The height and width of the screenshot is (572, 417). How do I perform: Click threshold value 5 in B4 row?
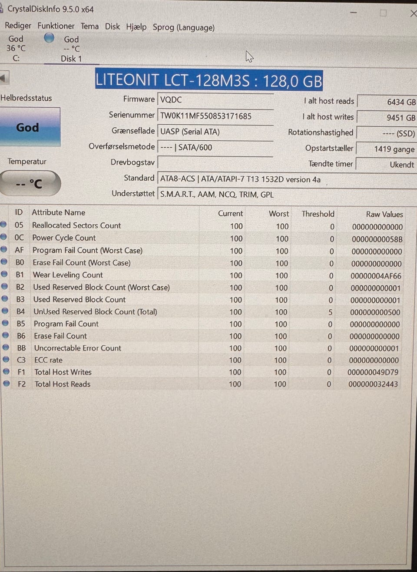(331, 312)
